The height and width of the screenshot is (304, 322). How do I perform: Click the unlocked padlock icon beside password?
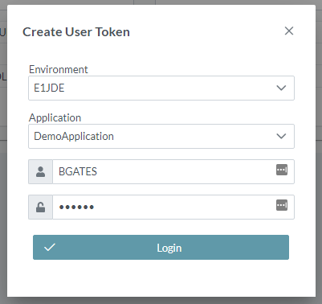[40, 207]
